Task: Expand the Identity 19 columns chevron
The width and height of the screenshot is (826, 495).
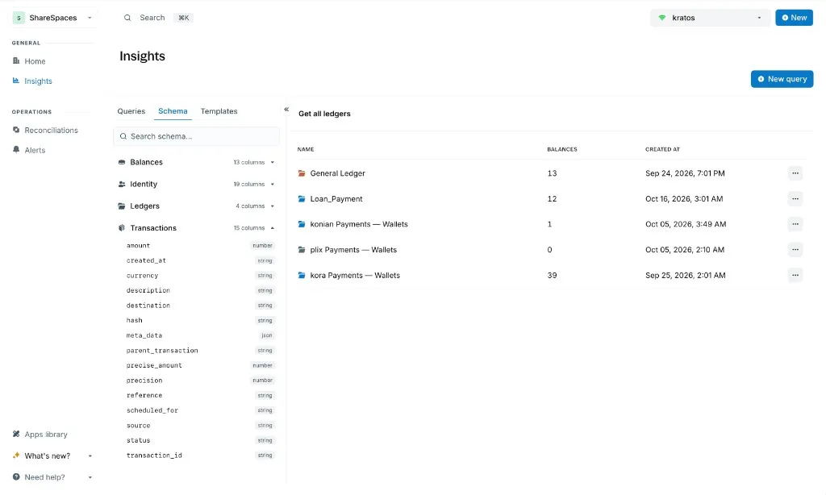Action: tap(273, 185)
